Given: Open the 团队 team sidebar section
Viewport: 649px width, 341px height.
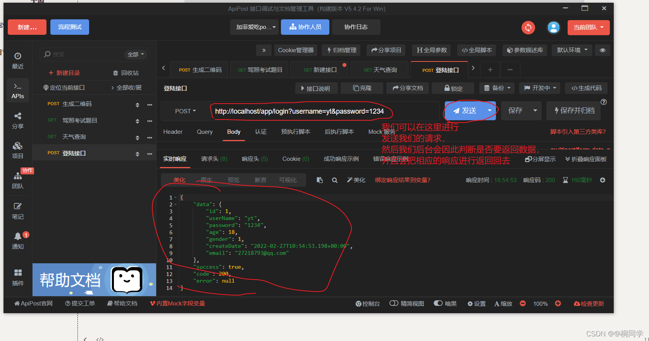Looking at the screenshot, I should pos(18,181).
